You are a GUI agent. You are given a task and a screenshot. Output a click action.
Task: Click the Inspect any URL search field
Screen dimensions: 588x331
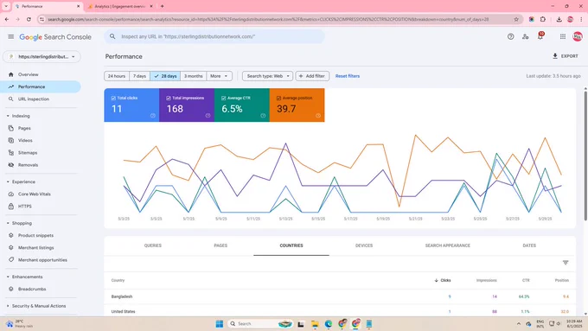point(214,37)
